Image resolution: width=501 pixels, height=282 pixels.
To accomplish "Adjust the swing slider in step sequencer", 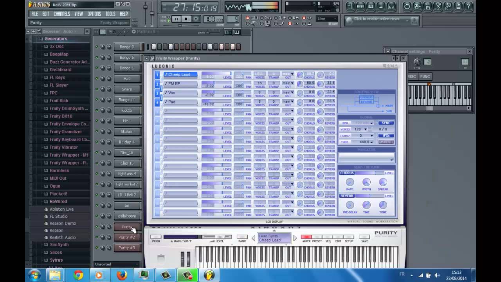I will [x=213, y=33].
